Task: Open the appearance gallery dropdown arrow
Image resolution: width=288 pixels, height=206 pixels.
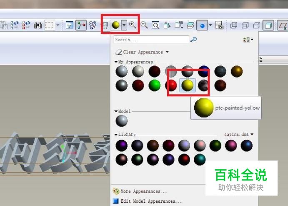Action: [124, 25]
